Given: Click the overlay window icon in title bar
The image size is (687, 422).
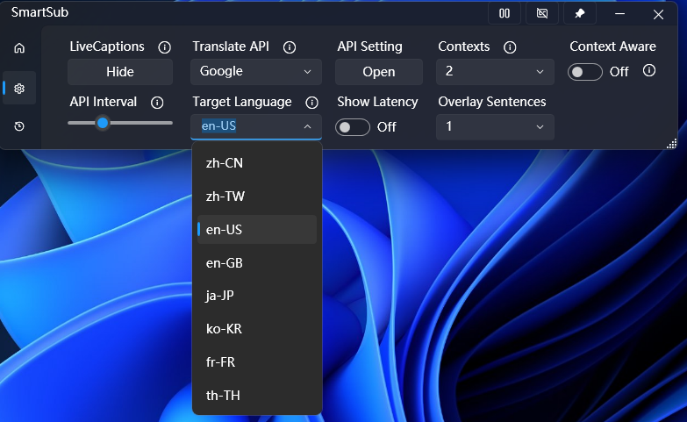Looking at the screenshot, I should tap(542, 14).
